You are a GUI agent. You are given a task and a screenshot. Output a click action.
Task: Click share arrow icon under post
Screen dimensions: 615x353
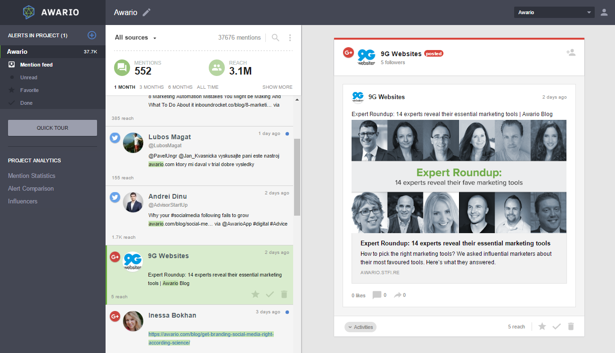tap(398, 295)
